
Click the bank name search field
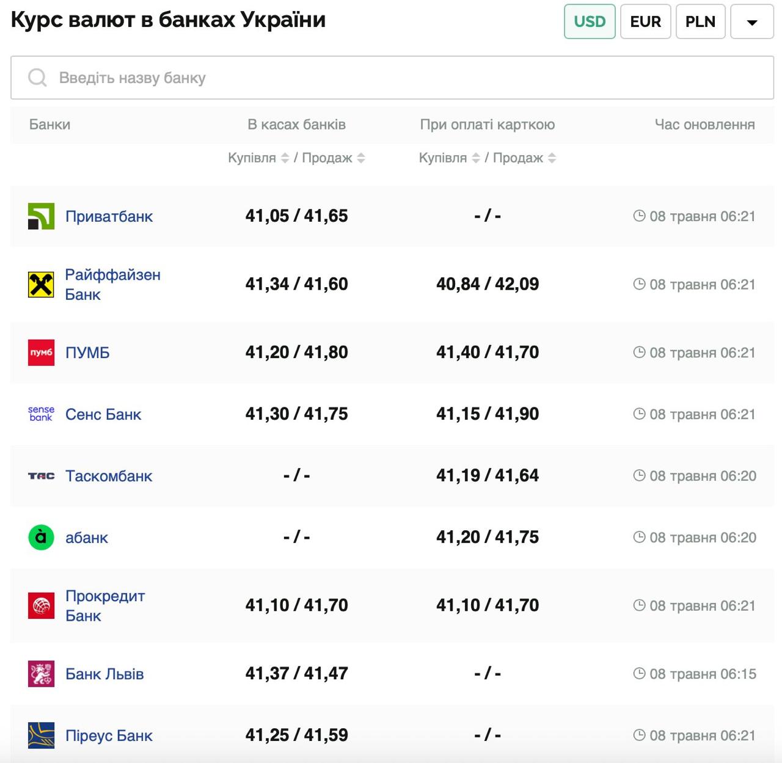point(392,78)
